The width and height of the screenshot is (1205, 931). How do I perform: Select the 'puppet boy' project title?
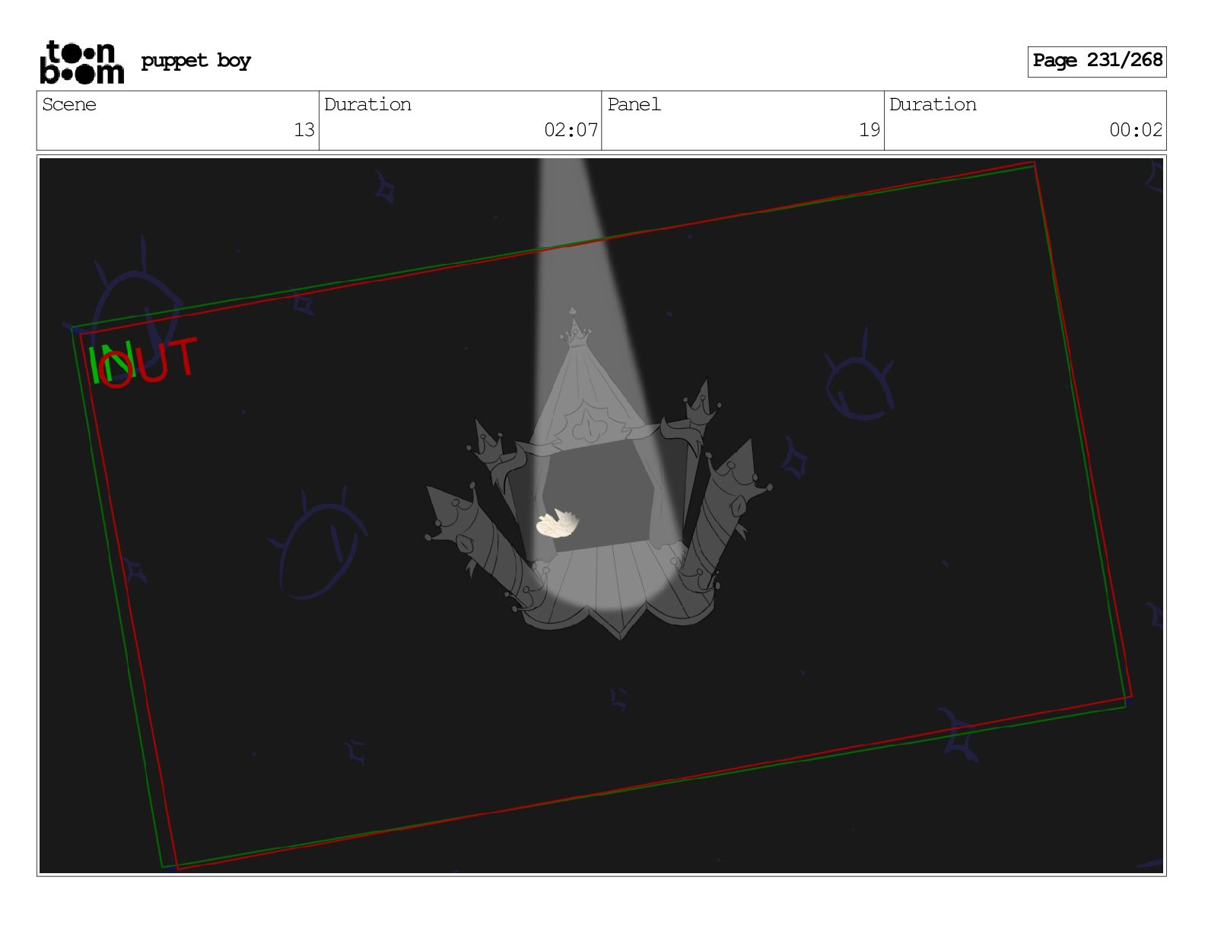[x=196, y=61]
